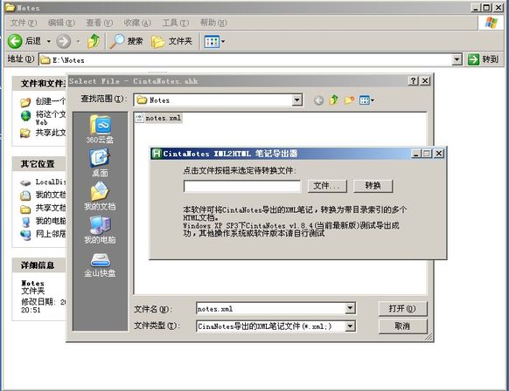Open the 查看(V) menu
The height and width of the screenshot is (391, 509).
(x=100, y=23)
